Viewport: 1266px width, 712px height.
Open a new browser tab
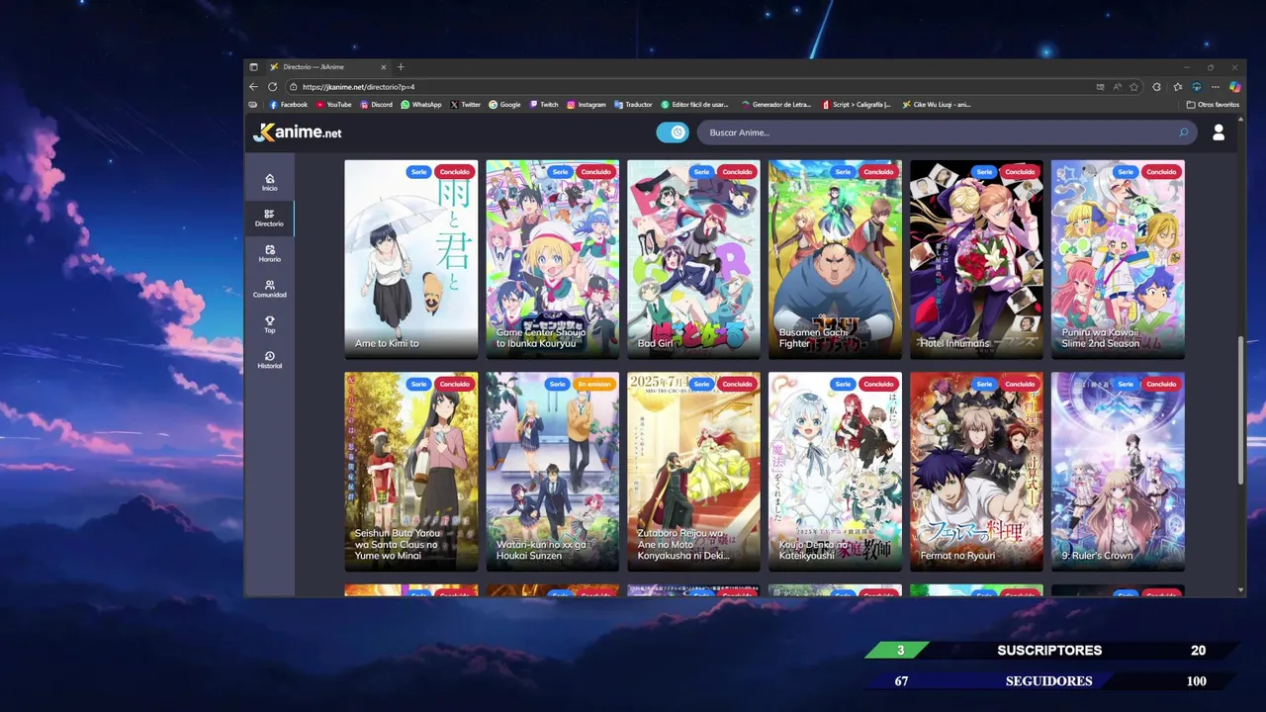click(x=401, y=67)
